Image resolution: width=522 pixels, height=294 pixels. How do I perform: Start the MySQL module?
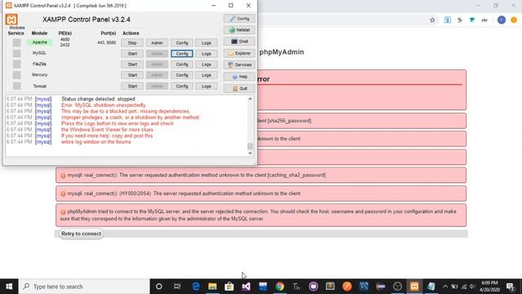click(x=132, y=54)
